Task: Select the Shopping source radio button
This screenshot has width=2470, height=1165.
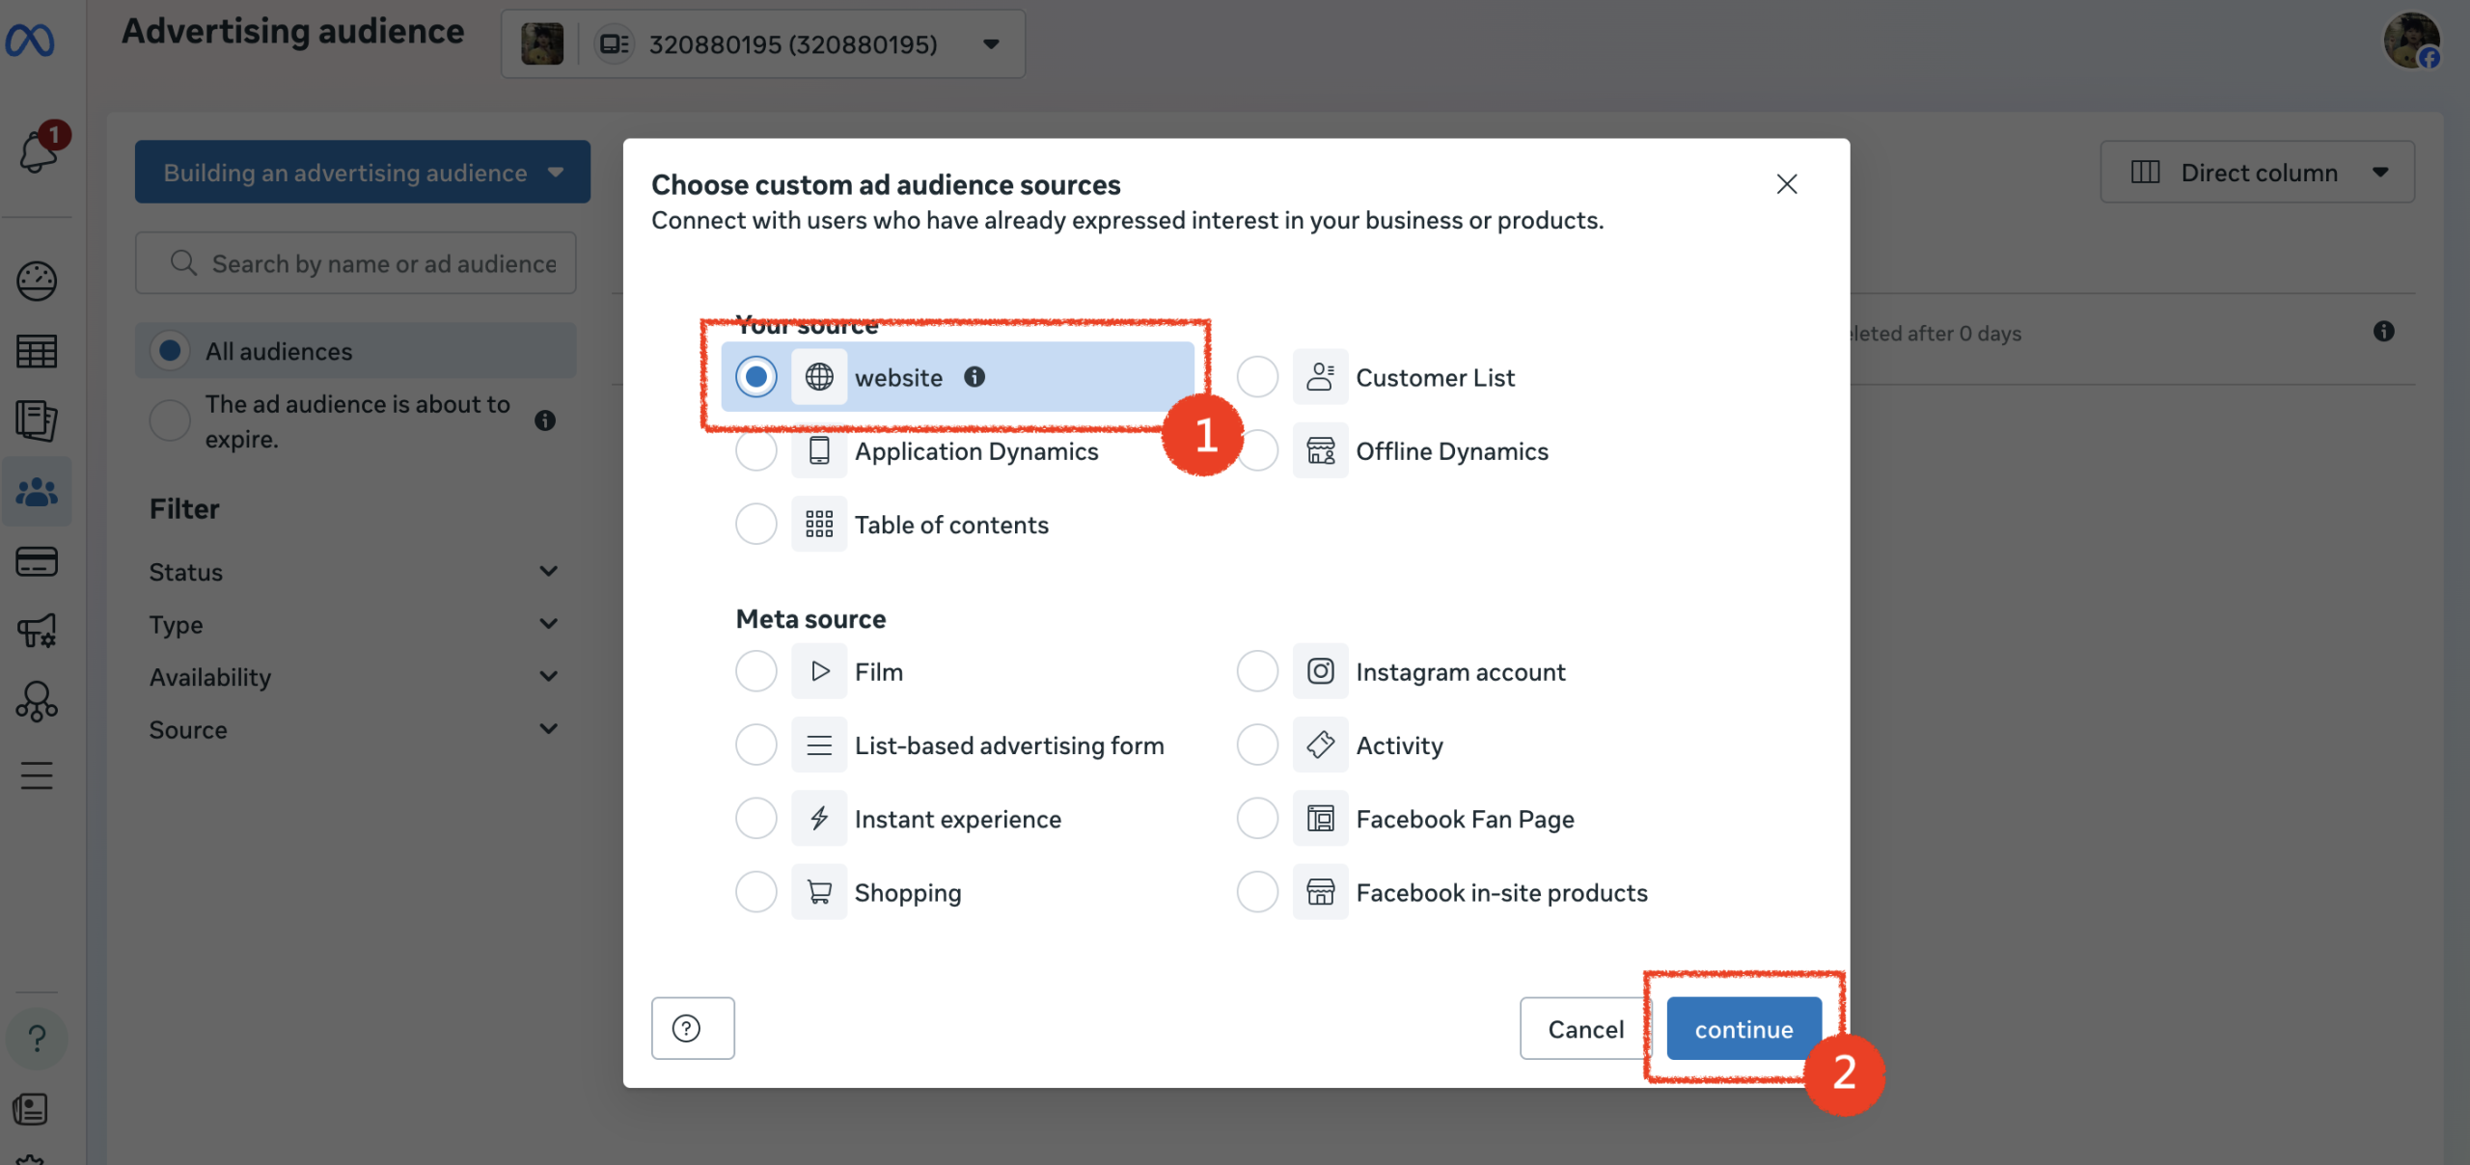Action: coord(755,892)
